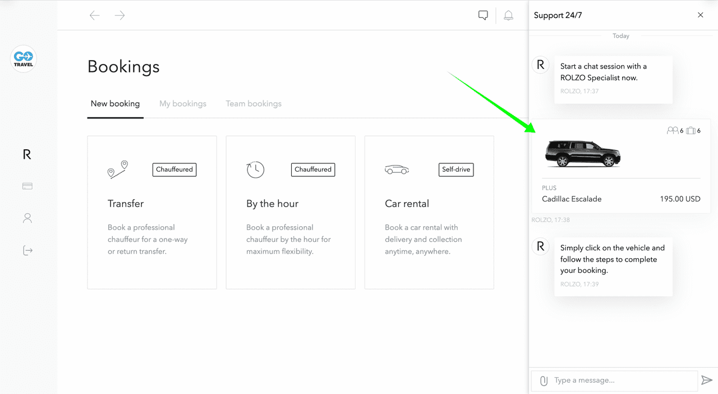Open the chat speech bubble icon
The height and width of the screenshot is (394, 718).
(x=483, y=16)
